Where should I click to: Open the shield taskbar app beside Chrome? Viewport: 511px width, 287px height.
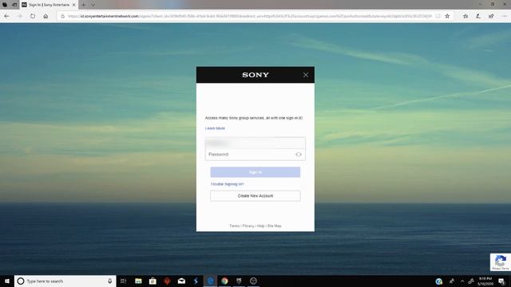pos(239,281)
